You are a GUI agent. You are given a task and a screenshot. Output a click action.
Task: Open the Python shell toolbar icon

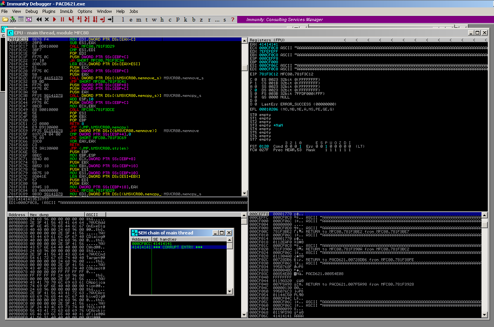(x=13, y=19)
